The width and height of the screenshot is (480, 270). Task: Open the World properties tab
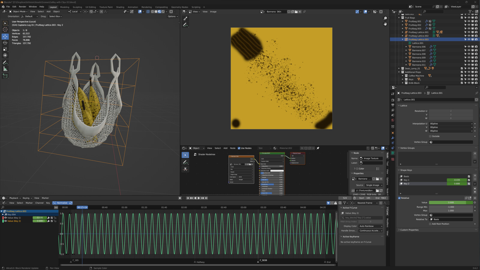[393, 120]
